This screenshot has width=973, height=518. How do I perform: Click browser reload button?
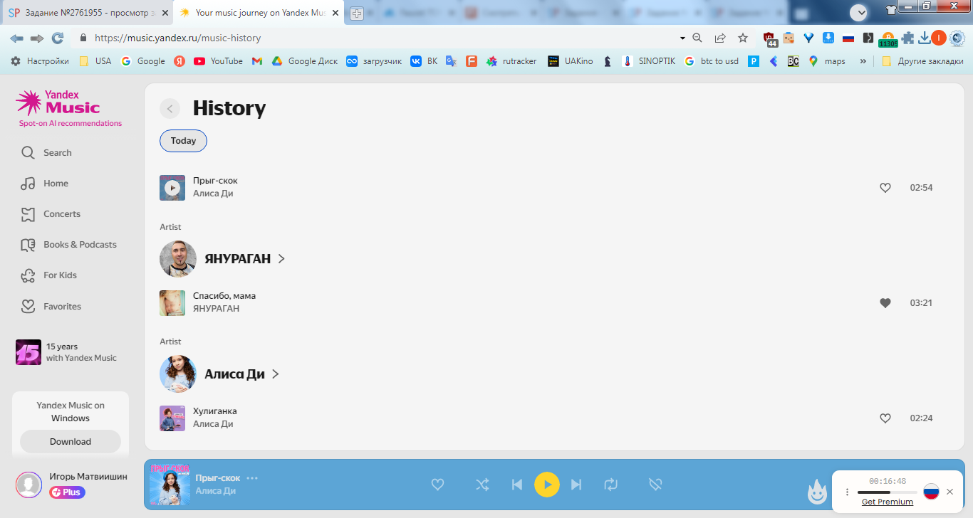click(58, 38)
